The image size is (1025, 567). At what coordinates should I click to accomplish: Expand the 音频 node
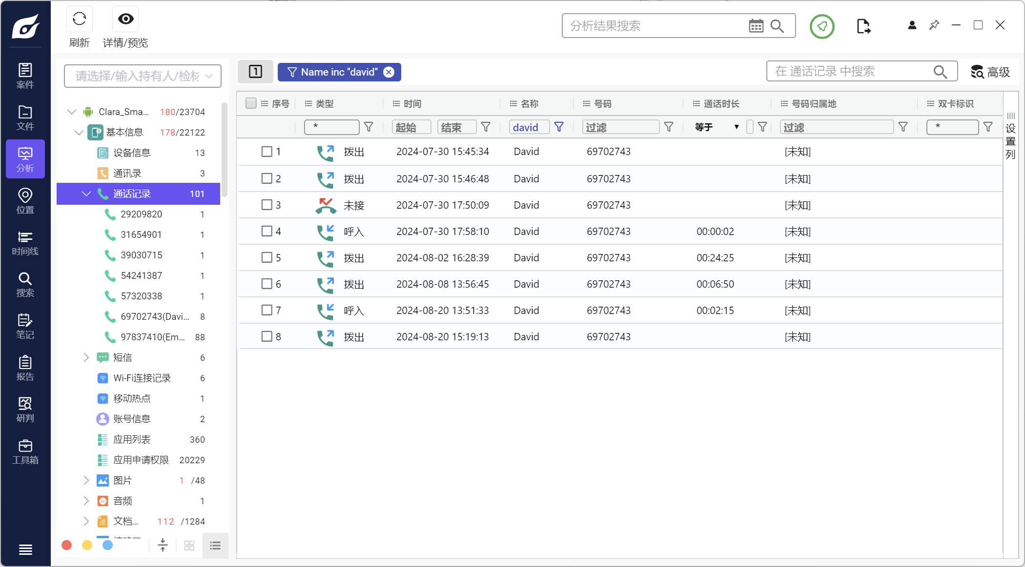coord(86,501)
